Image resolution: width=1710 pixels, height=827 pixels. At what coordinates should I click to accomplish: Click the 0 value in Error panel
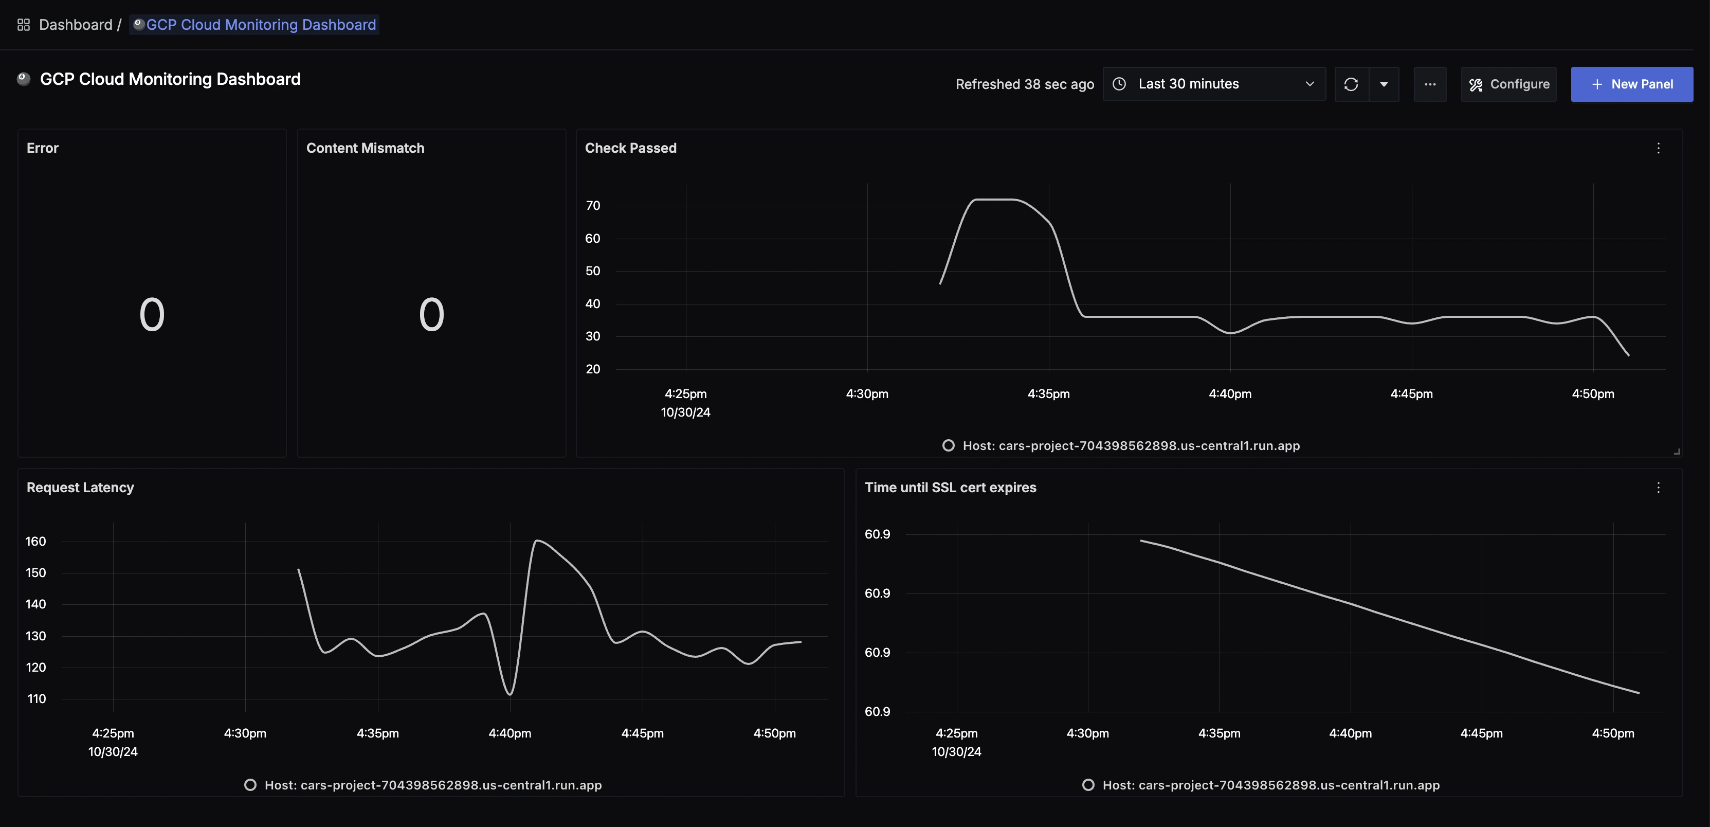[x=152, y=314]
